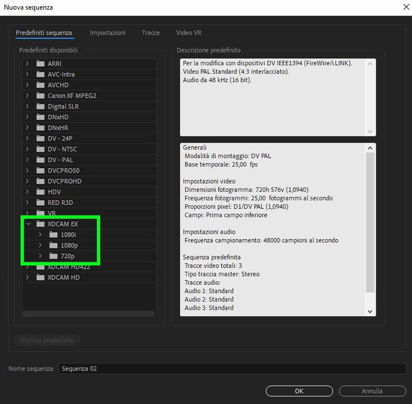The height and width of the screenshot is (404, 412).
Task: Click the XDCAM EX folder icon
Action: coord(40,224)
